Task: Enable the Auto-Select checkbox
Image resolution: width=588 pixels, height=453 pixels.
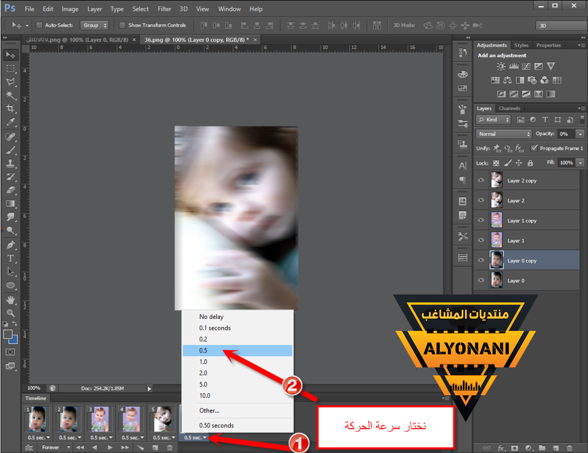Action: [x=39, y=25]
